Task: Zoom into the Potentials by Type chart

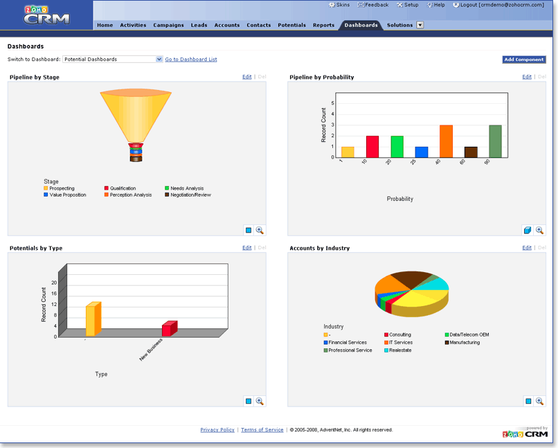Action: coord(260,401)
